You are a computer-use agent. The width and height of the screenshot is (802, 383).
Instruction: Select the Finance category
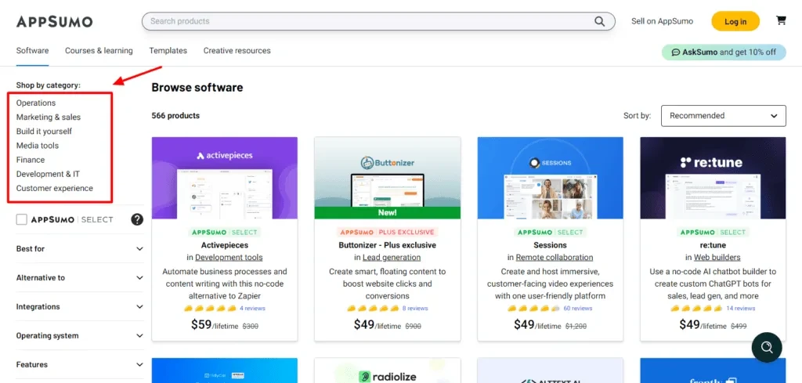[31, 160]
